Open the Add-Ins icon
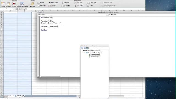 pos(32,4)
